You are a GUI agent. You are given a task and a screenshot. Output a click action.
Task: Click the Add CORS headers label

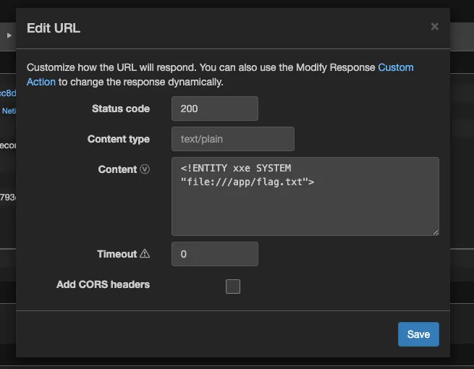pos(103,284)
